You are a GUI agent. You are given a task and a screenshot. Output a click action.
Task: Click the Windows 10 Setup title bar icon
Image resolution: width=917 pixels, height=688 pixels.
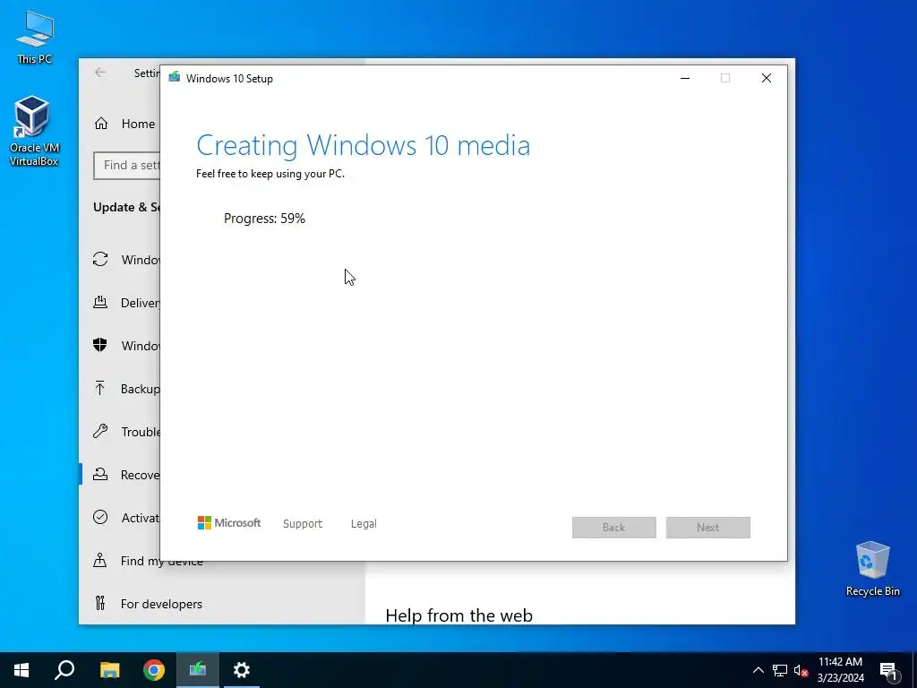click(x=175, y=78)
